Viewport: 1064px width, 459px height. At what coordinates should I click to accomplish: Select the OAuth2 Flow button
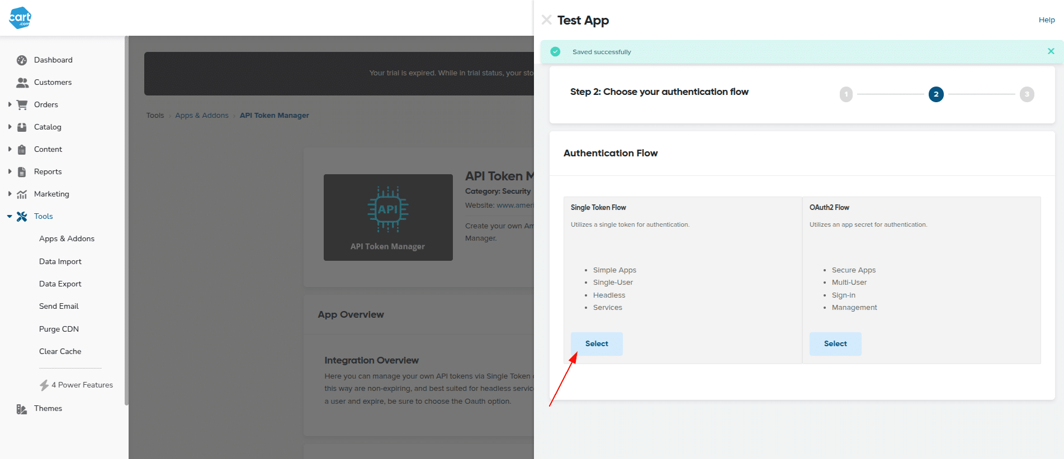point(835,344)
